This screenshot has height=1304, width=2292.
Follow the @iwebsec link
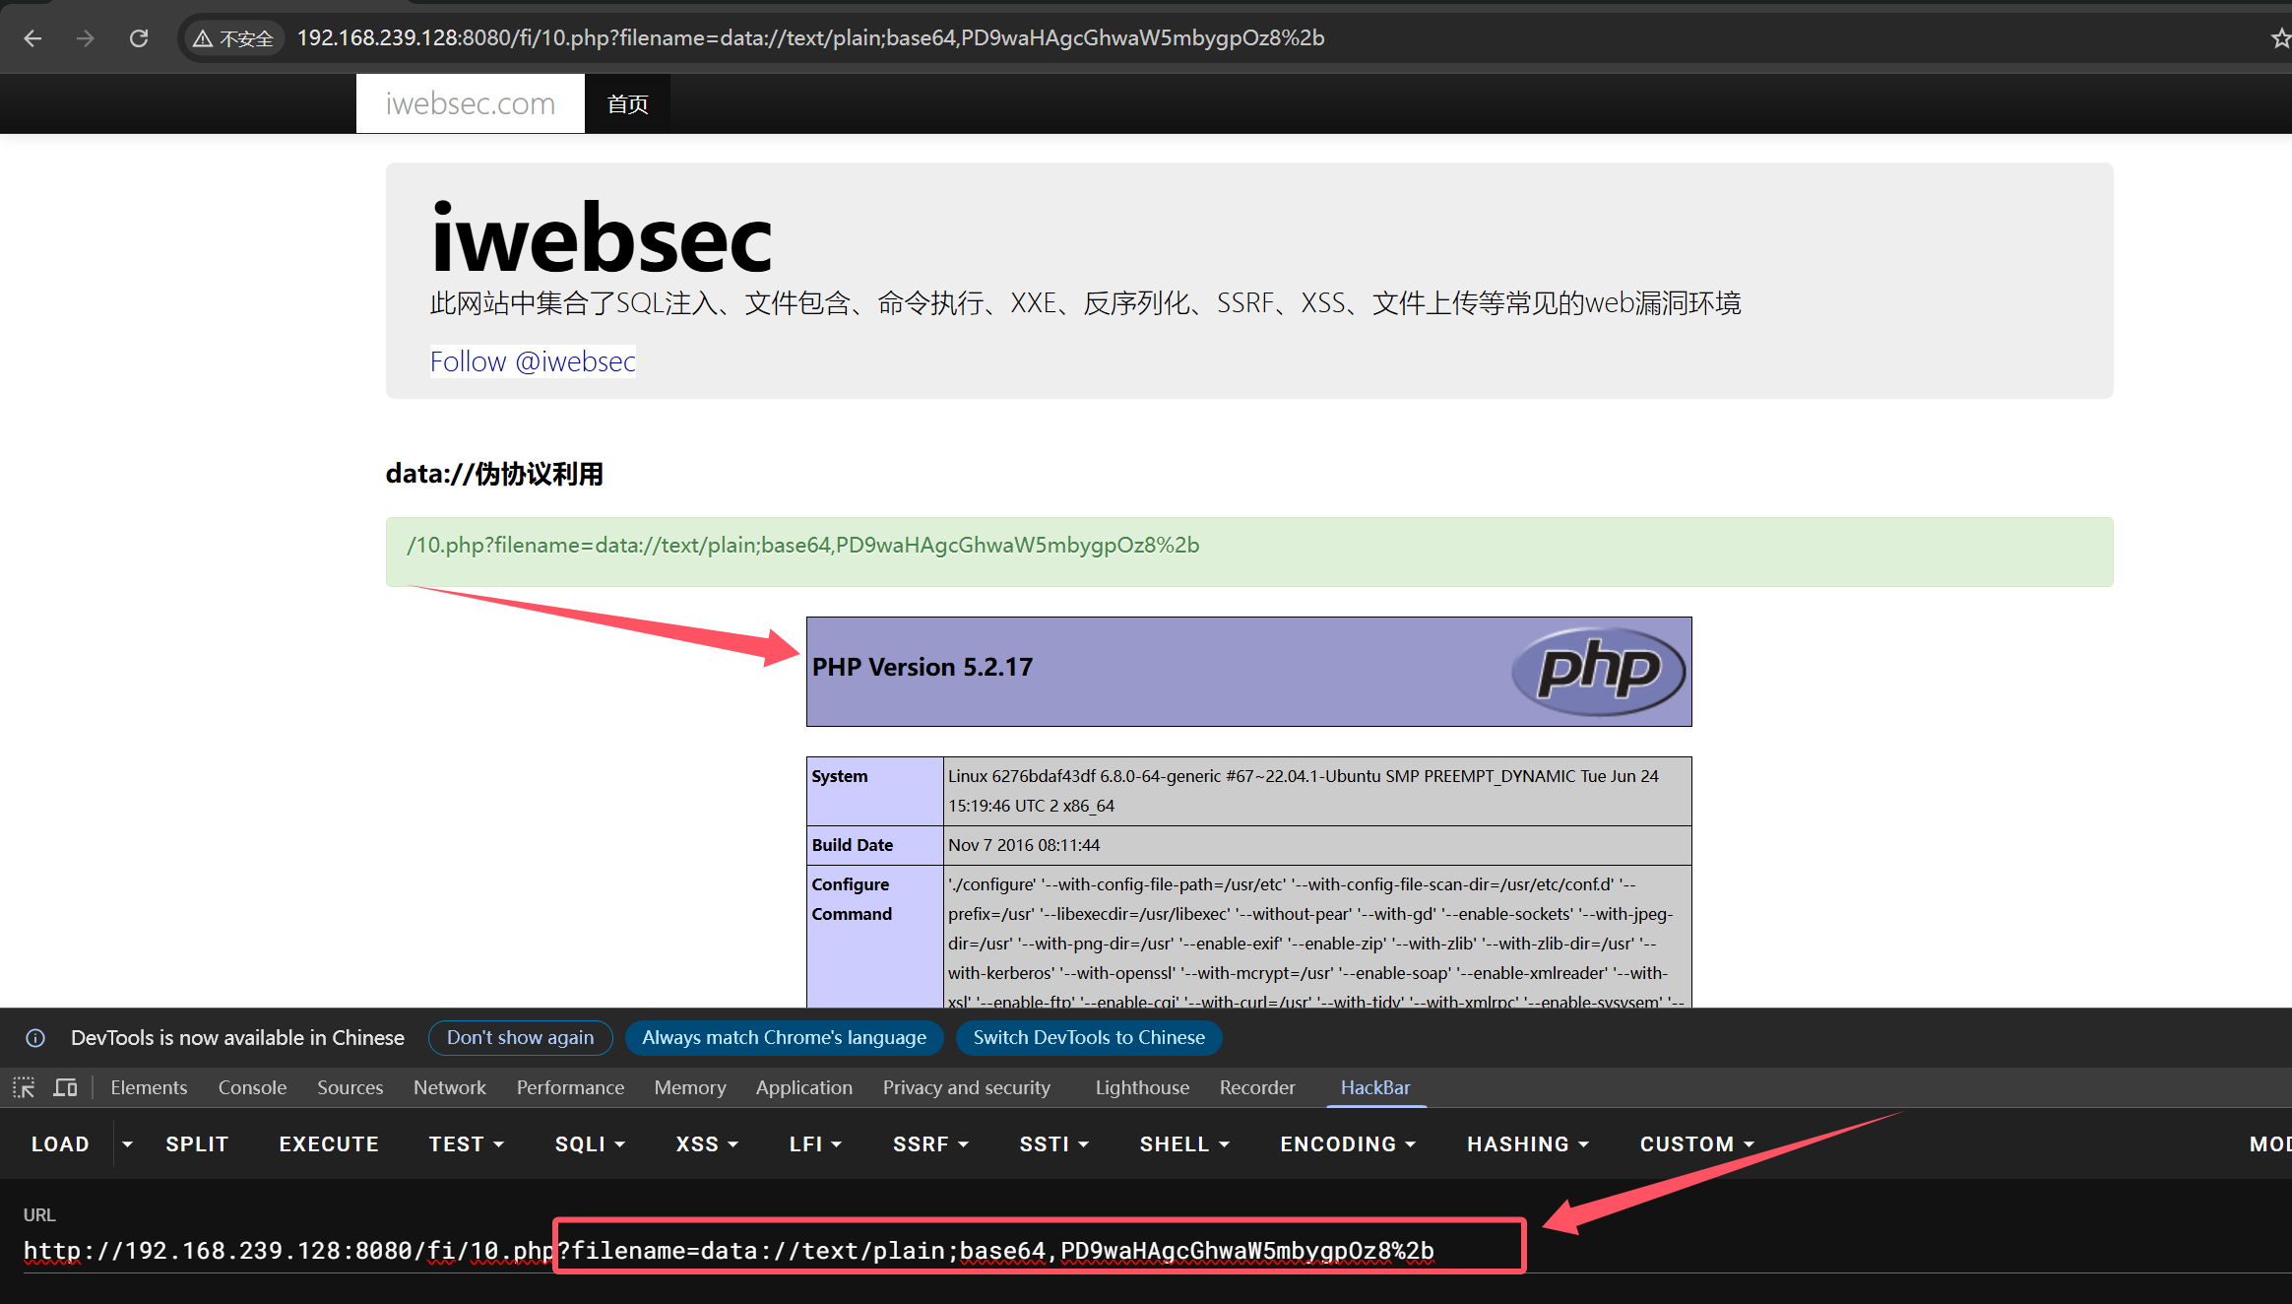point(532,361)
